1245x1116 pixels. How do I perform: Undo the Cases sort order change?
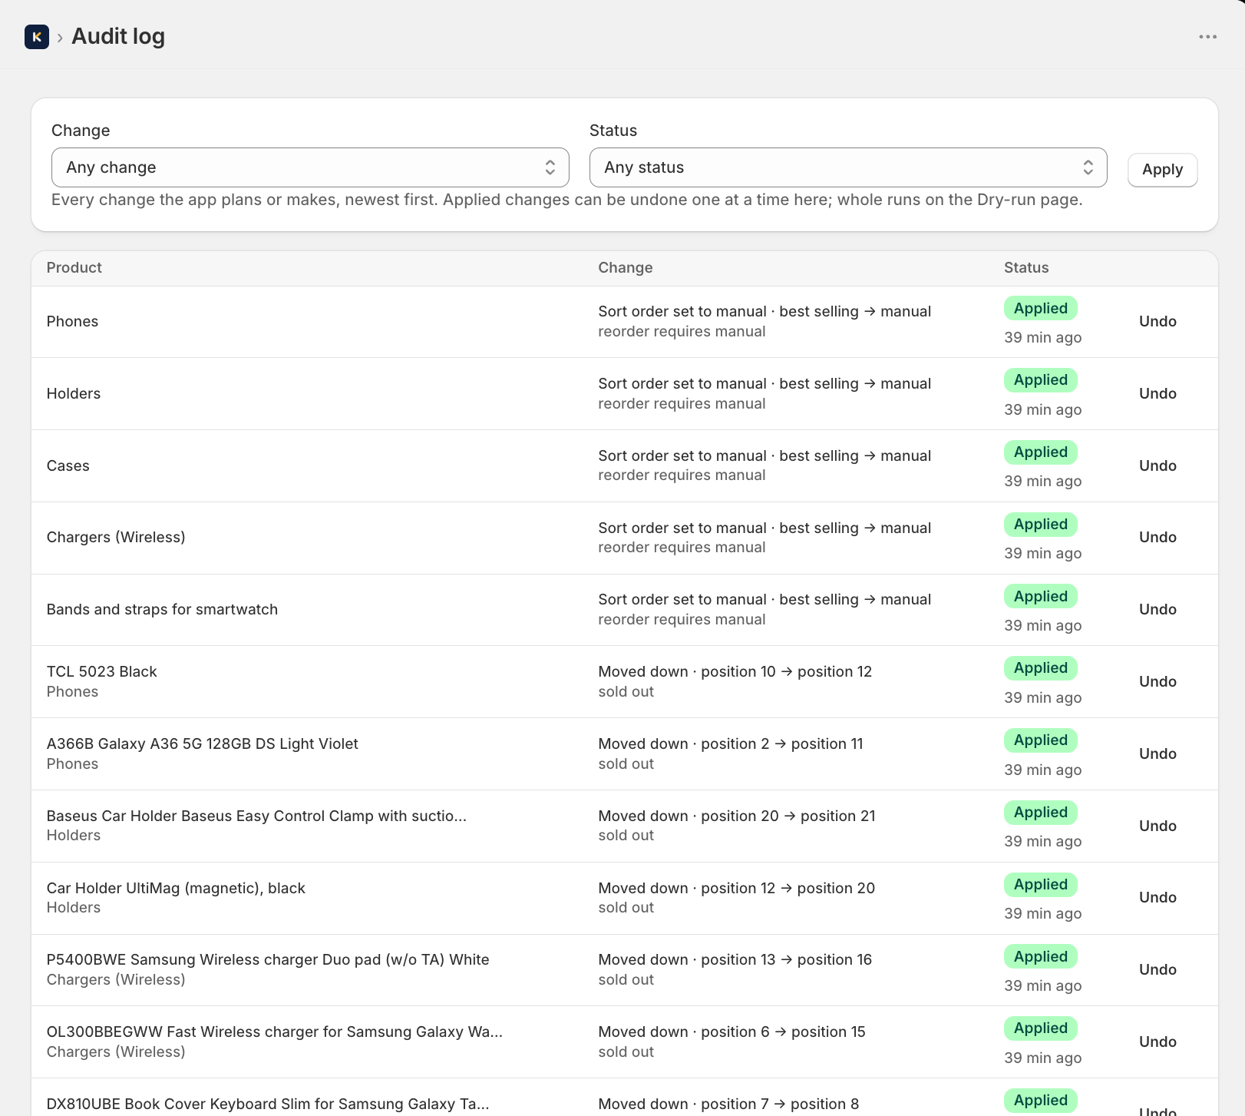[x=1157, y=466]
